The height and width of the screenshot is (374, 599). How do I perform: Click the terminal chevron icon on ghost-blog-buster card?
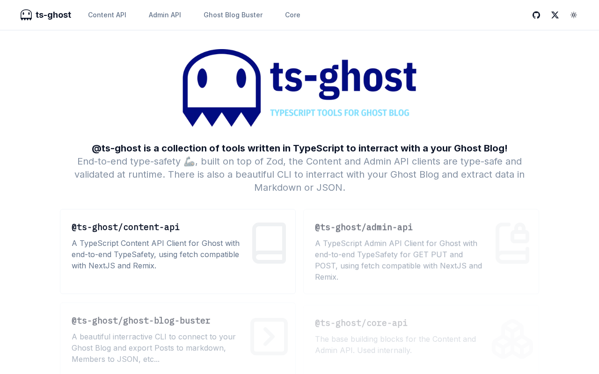[269, 337]
